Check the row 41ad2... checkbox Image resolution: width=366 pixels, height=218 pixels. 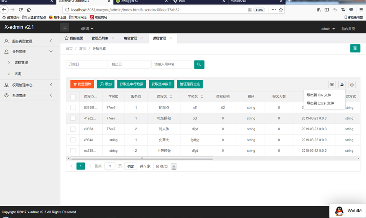[73, 118]
